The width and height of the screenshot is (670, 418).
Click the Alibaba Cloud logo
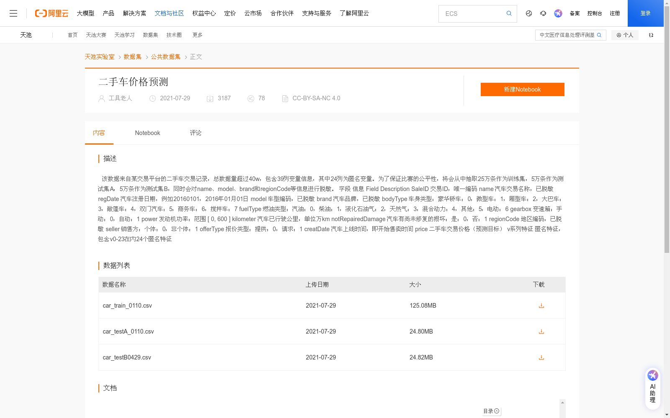[x=52, y=13]
